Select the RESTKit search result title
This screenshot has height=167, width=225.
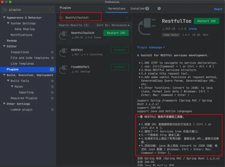coord(77,50)
